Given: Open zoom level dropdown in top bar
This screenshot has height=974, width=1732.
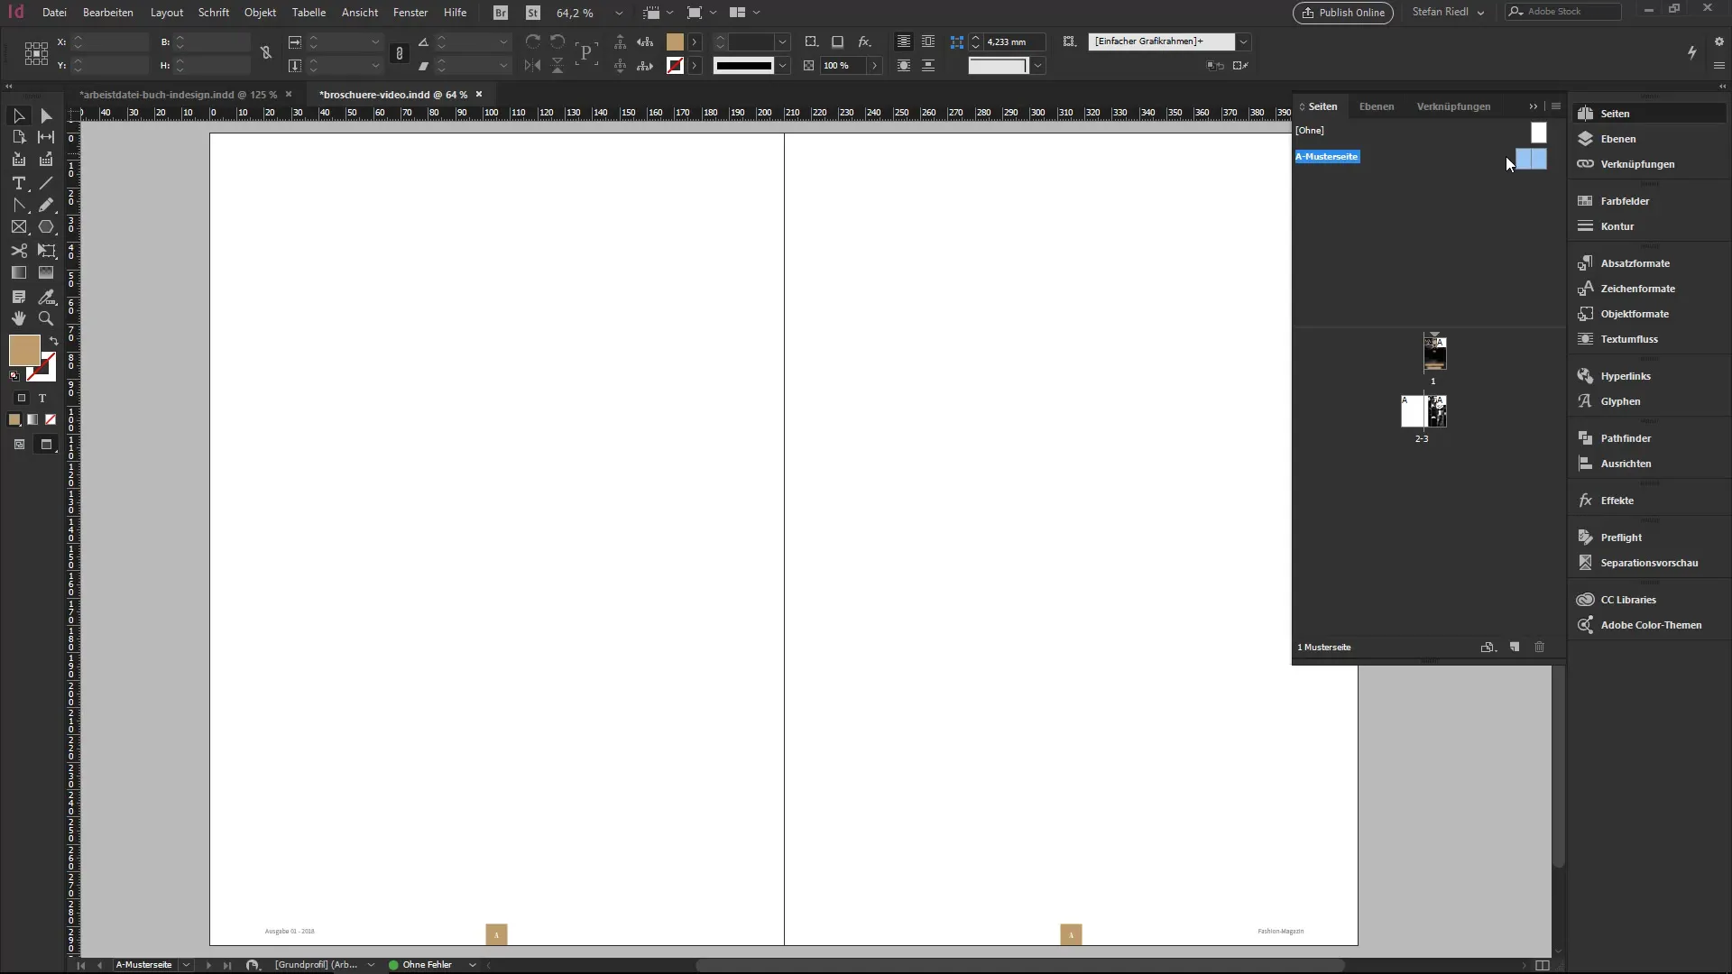Looking at the screenshot, I should tap(619, 13).
